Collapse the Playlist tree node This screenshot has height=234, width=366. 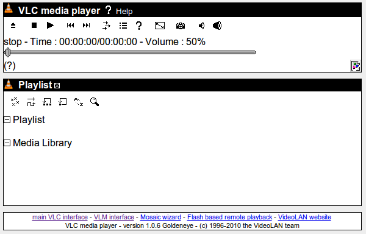[x=7, y=120]
